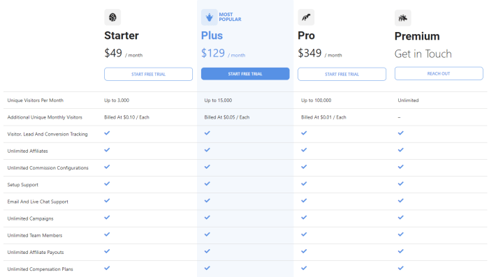The height and width of the screenshot is (277, 489).
Task: Click the $129 price
Action: (x=212, y=53)
